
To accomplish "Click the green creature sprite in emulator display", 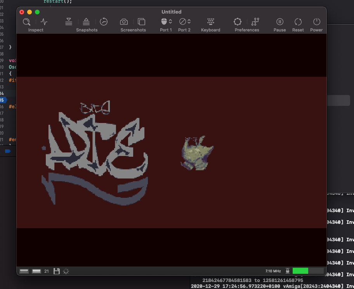I will [197, 153].
